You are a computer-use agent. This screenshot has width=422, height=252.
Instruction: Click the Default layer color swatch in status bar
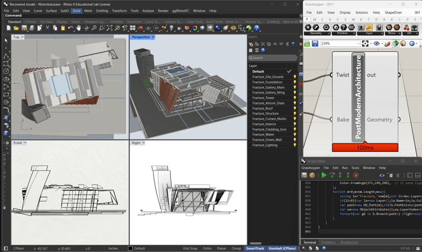click(131, 248)
